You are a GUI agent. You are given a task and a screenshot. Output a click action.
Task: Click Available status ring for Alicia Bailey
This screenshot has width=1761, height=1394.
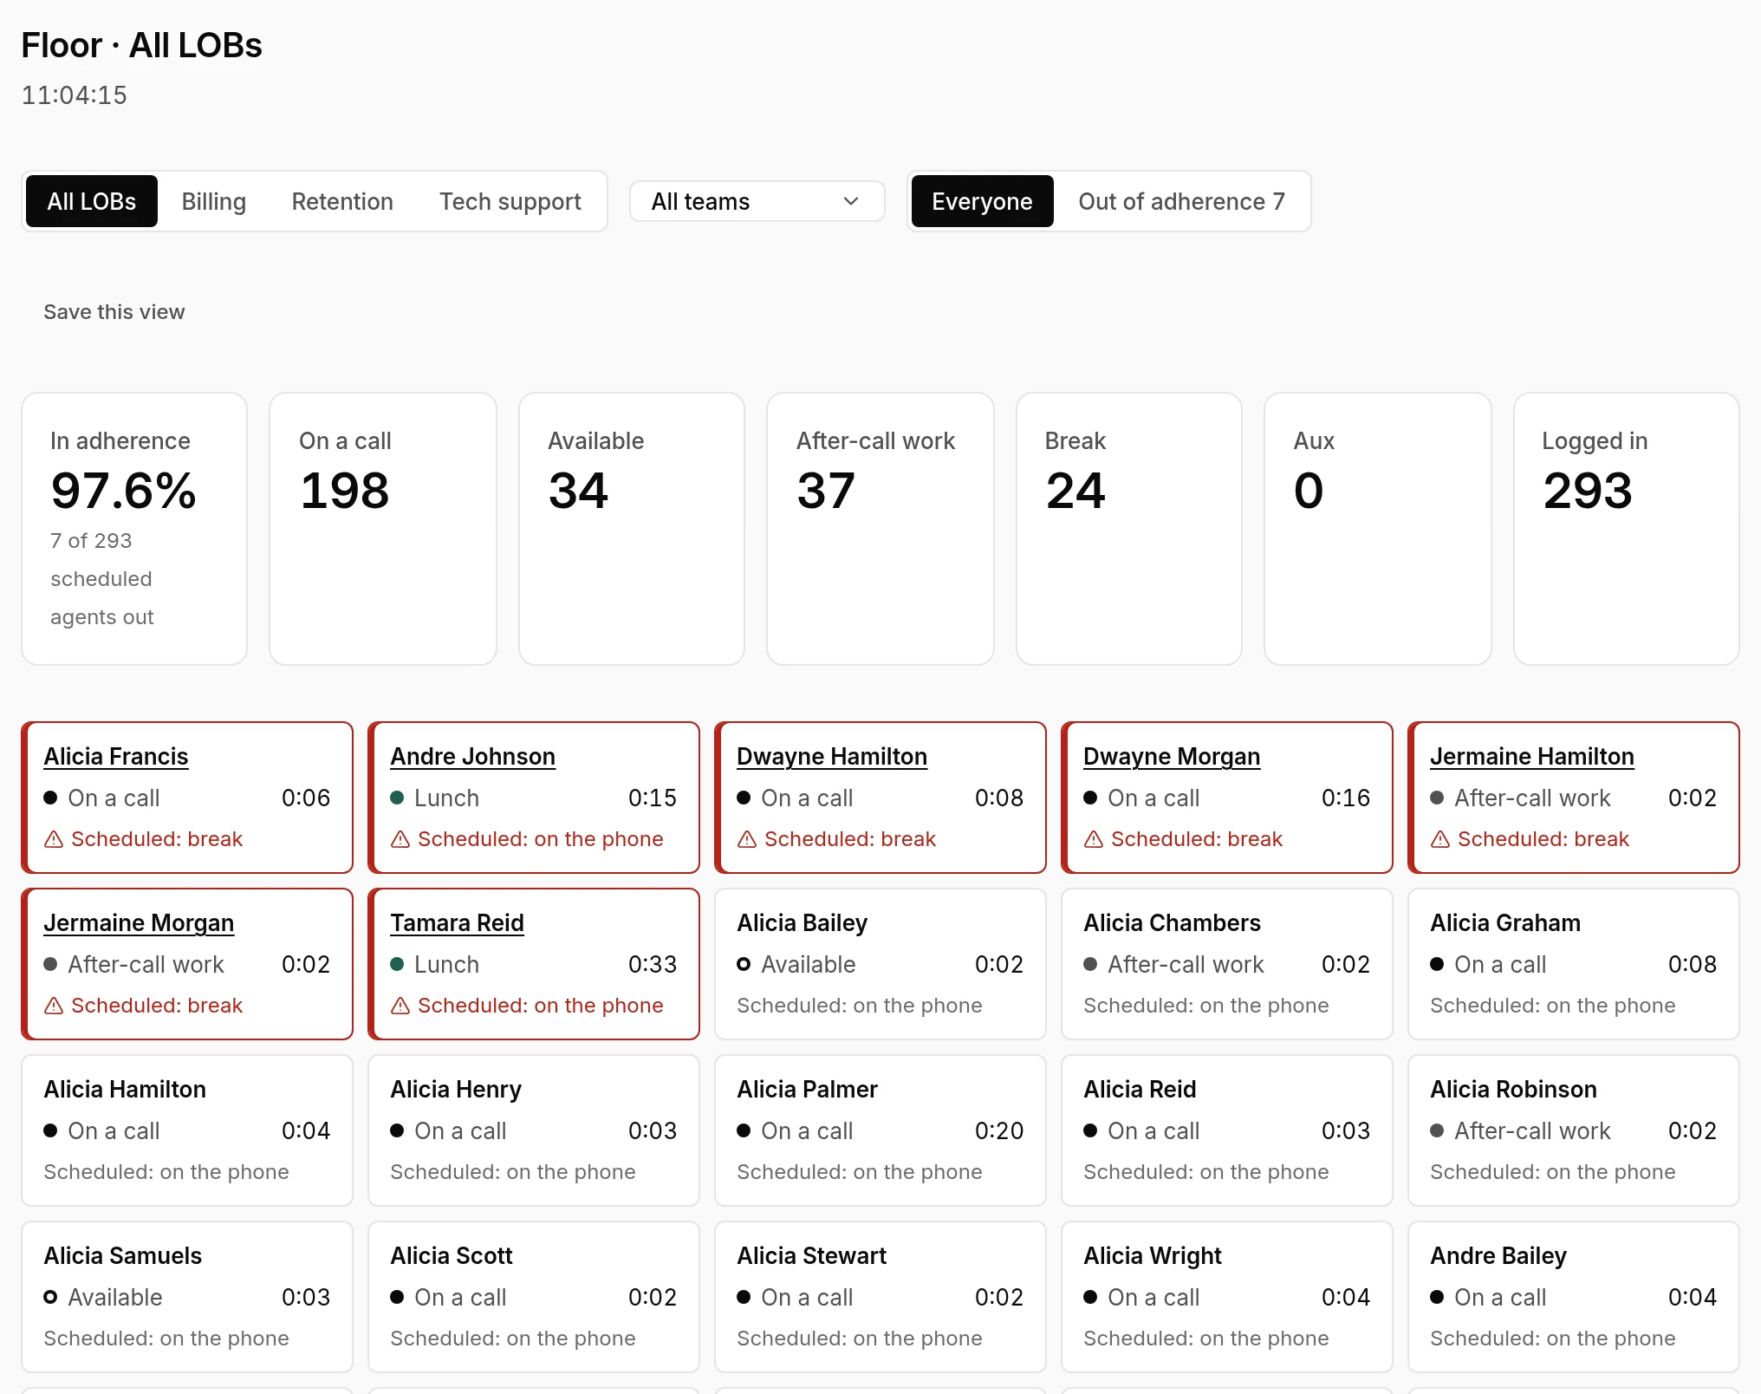pos(744,964)
